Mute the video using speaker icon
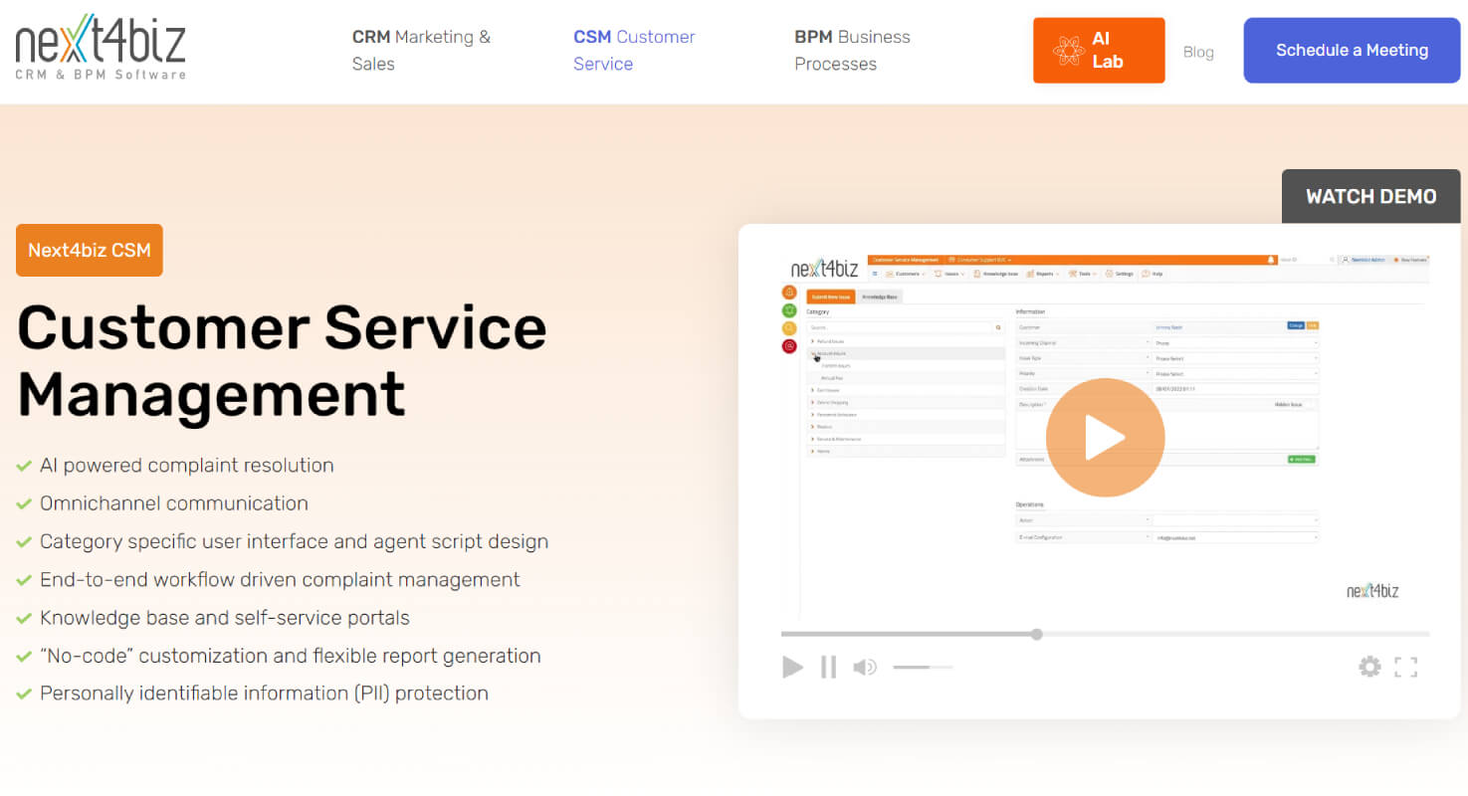Viewport: 1468px width, 796px height. (865, 667)
